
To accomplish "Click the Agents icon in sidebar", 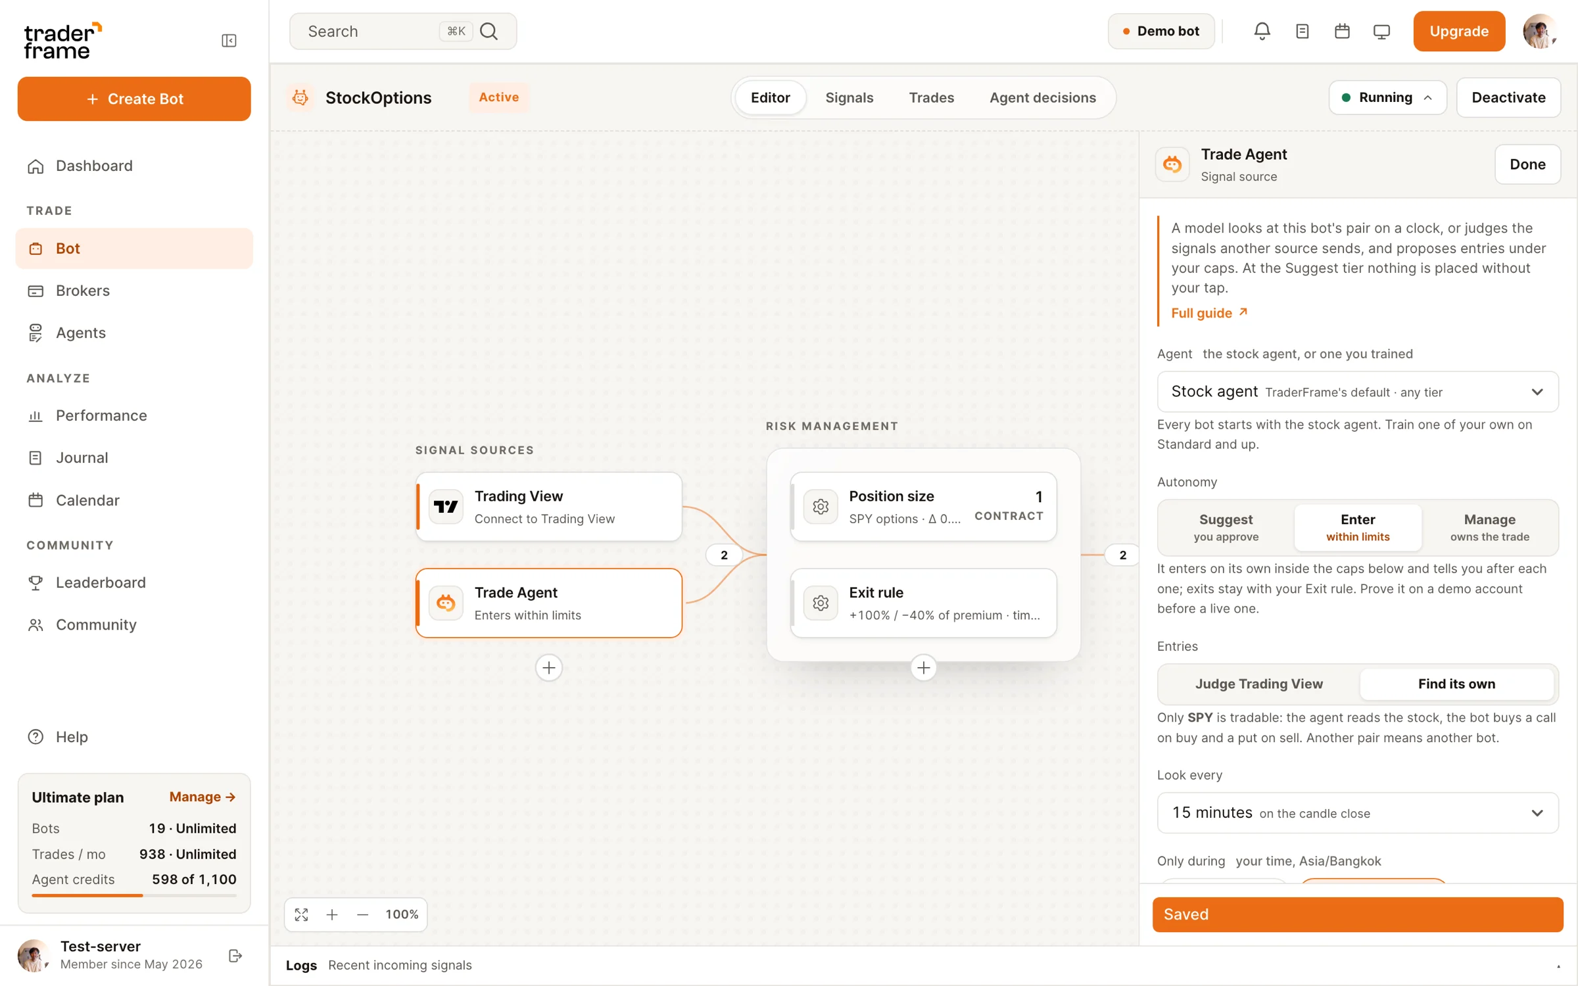I will coord(36,333).
